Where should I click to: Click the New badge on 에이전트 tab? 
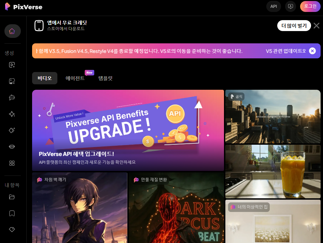click(x=89, y=72)
